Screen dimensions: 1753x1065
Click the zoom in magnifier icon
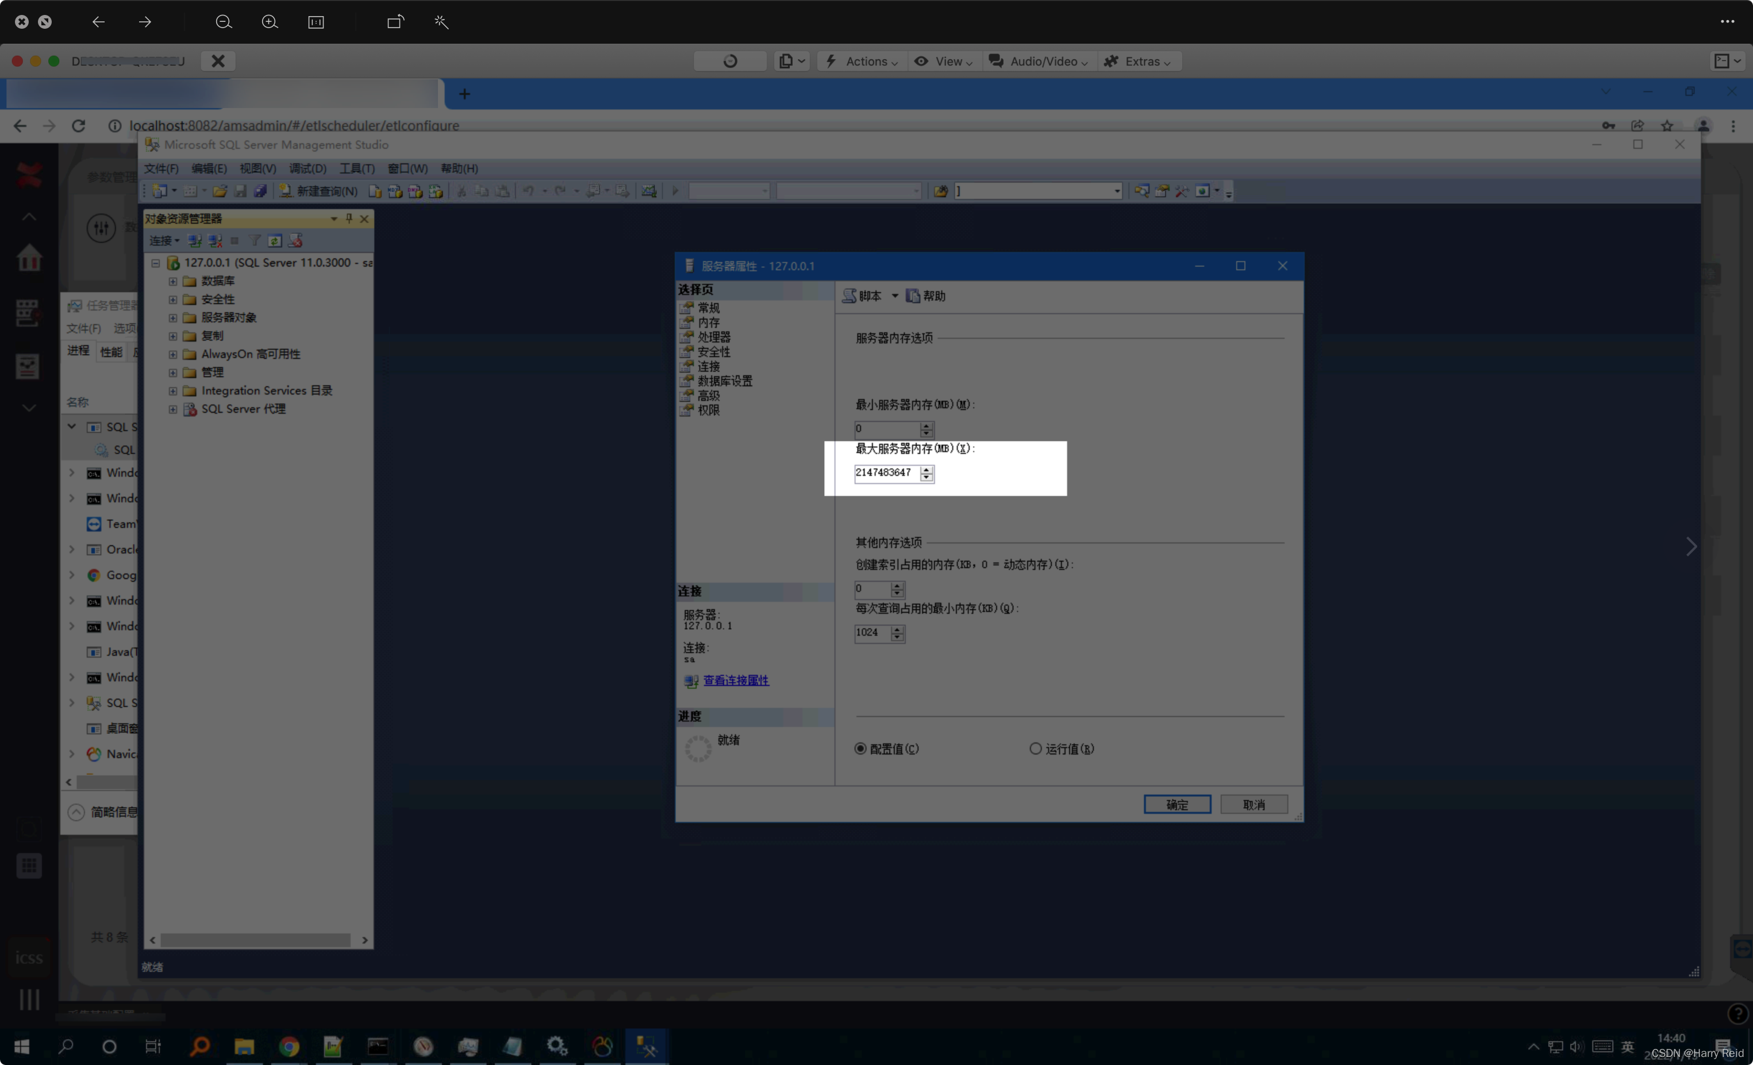pos(270,22)
